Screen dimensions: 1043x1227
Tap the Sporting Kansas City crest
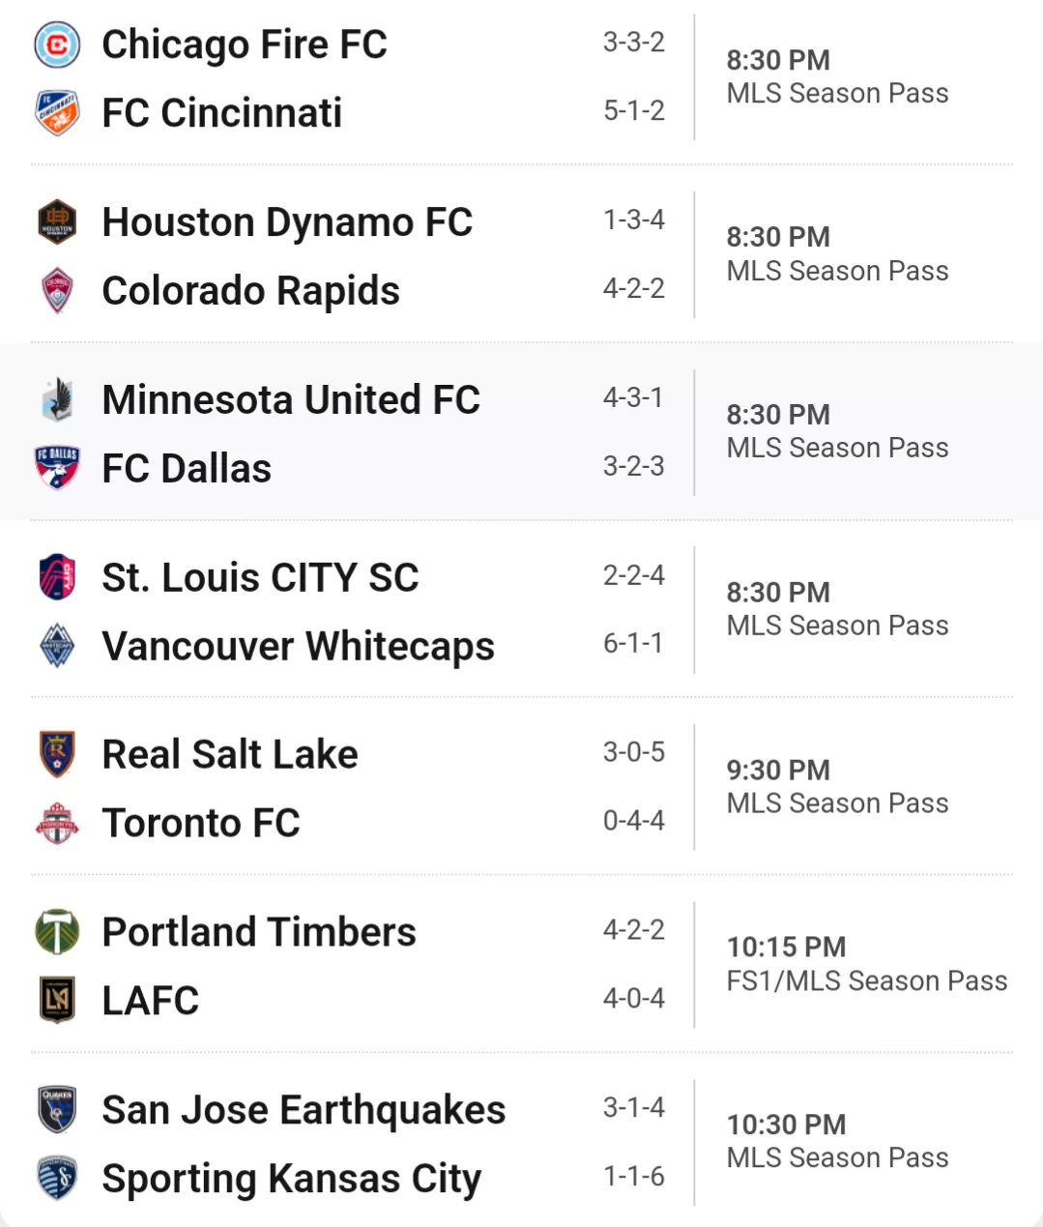click(x=57, y=1178)
